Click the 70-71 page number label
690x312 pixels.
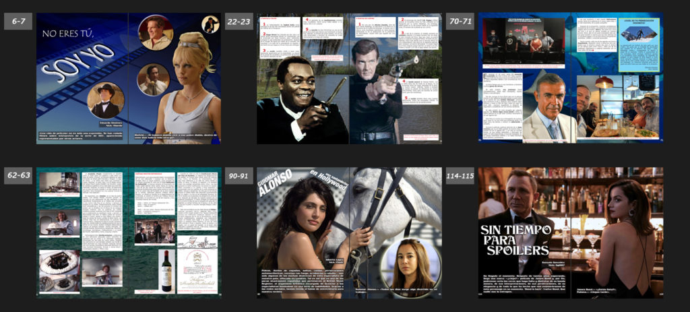click(460, 21)
